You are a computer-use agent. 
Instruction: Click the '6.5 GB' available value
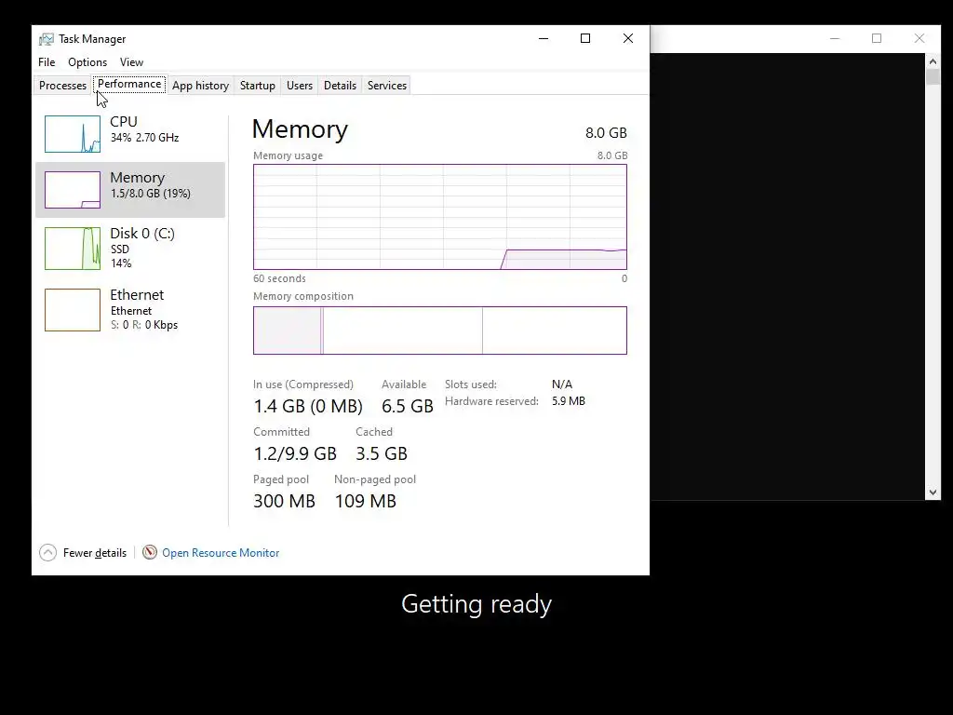point(408,406)
